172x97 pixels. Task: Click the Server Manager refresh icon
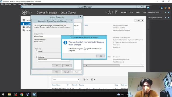[x=109, y=12]
